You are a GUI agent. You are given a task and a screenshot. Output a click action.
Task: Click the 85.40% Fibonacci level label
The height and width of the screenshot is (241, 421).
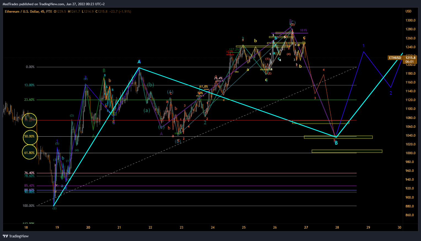[x=29, y=186]
